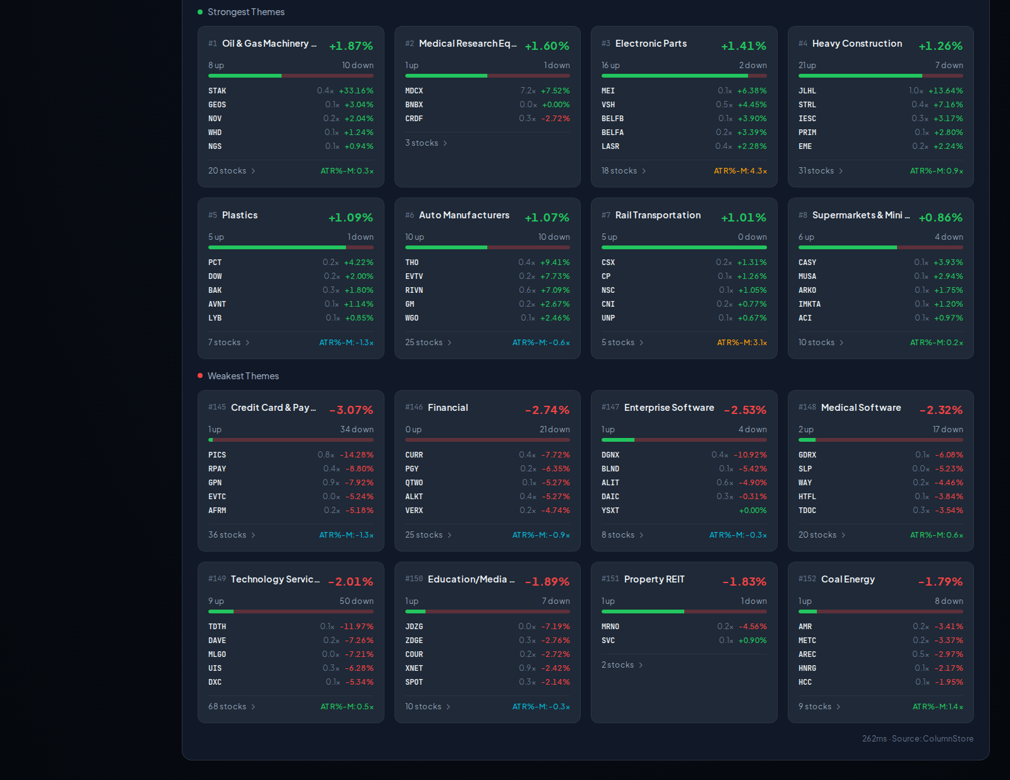Open 10 stocks list in Education/Media card

[428, 707]
